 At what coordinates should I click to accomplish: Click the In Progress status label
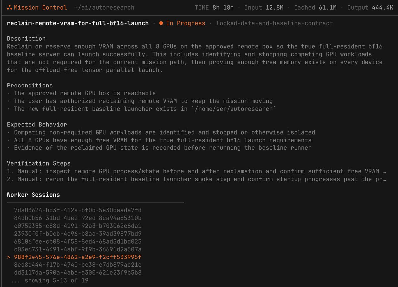[x=186, y=23]
